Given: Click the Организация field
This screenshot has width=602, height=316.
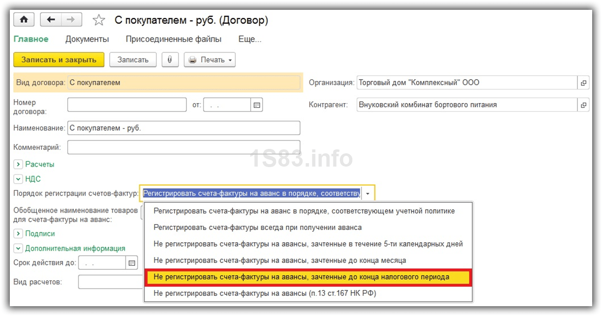Looking at the screenshot, I should [467, 83].
